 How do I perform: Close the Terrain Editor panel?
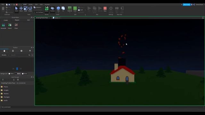(33, 17)
